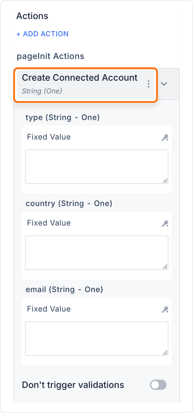Screen dimensions: 193x413
Task: Collapse the Create Connected Account action chevron
Action: click(164, 84)
